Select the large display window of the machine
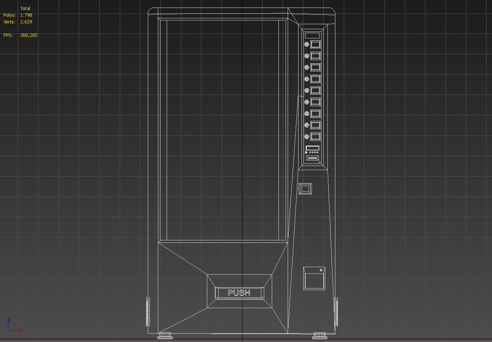Image resolution: width=492 pixels, height=342 pixels. [x=223, y=130]
